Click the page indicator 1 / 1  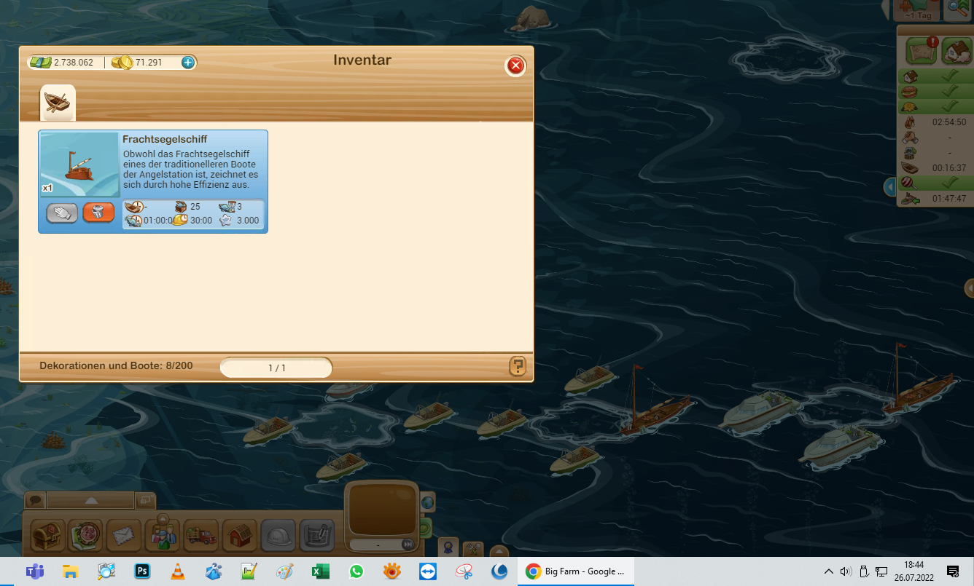[x=276, y=368]
